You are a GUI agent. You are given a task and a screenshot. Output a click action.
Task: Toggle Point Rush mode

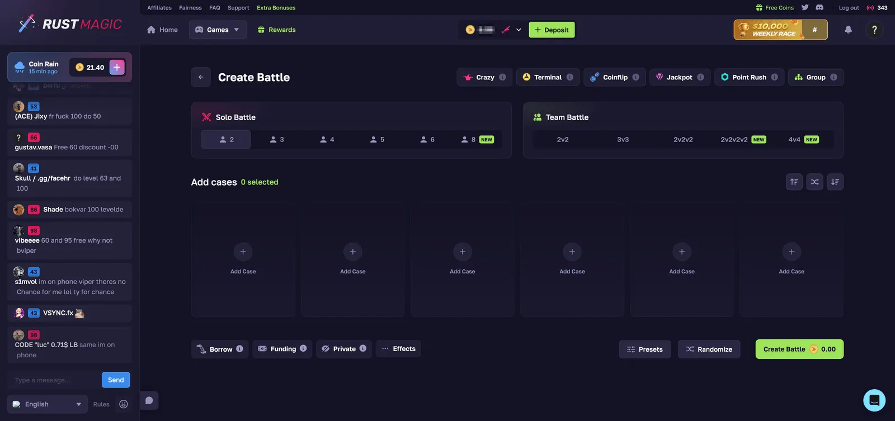[749, 77]
